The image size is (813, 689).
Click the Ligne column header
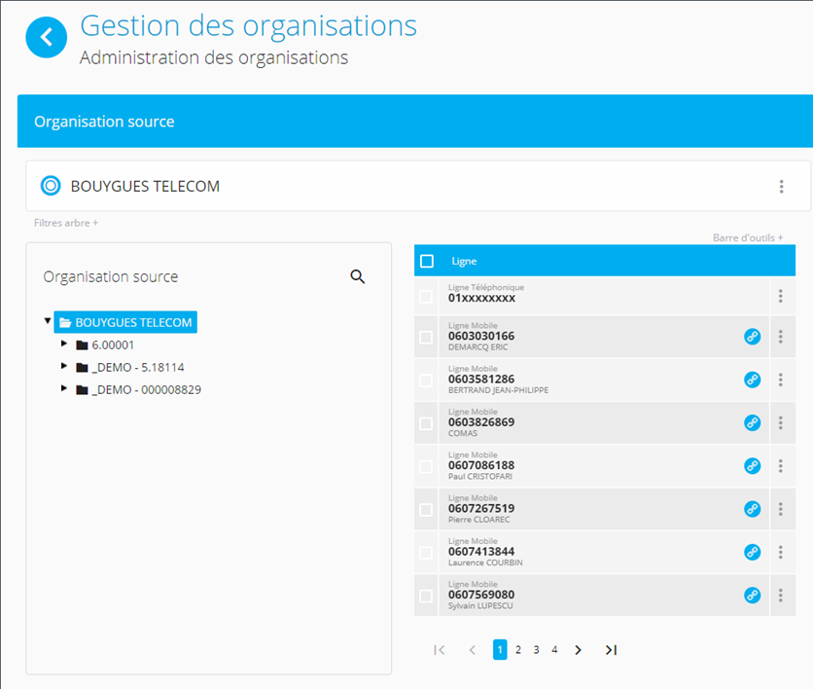pos(464,261)
